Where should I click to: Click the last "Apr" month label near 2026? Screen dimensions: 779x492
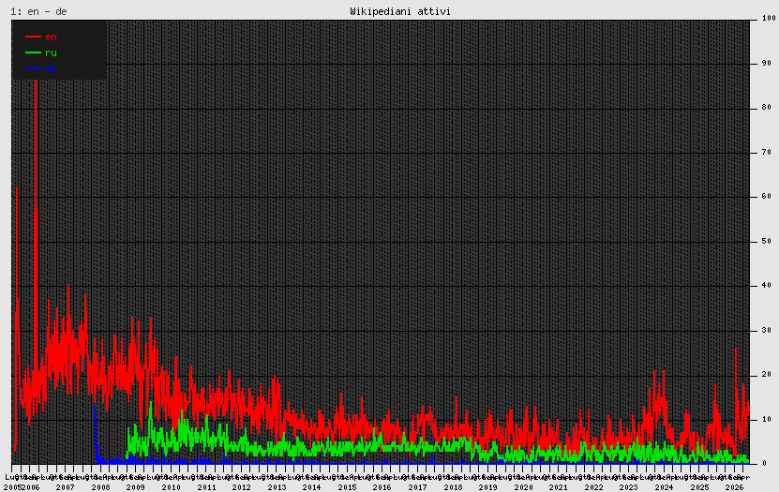coord(742,478)
